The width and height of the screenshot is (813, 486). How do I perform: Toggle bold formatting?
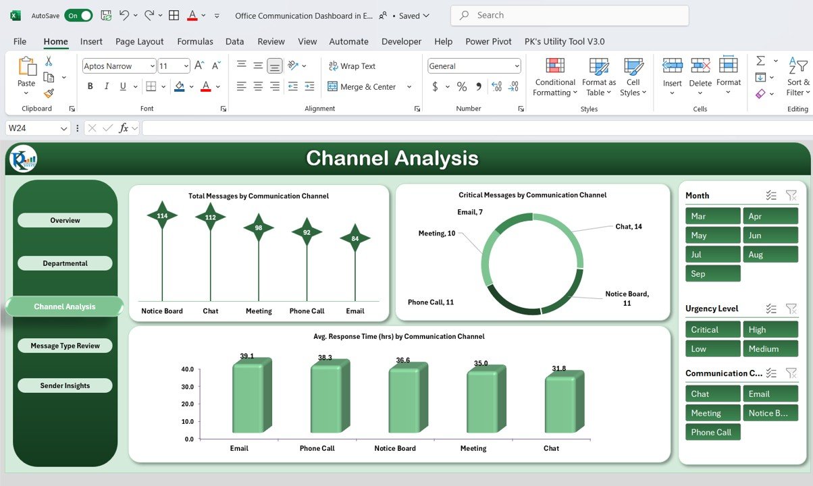pyautogui.click(x=90, y=86)
